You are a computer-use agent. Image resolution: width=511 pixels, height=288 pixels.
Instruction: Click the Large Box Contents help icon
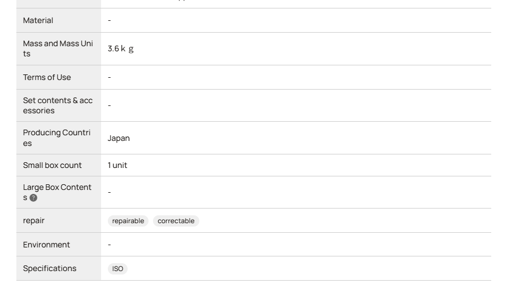[x=33, y=198]
